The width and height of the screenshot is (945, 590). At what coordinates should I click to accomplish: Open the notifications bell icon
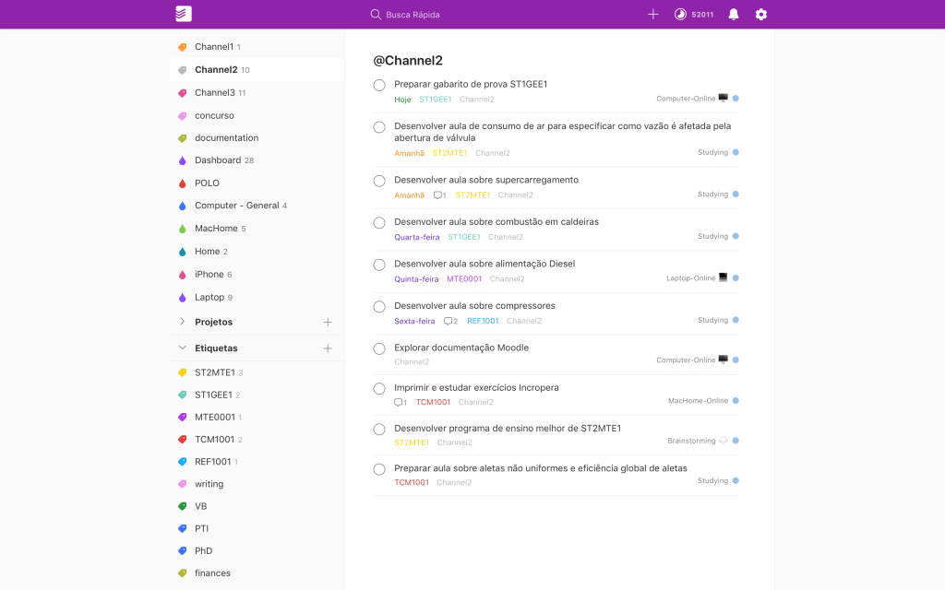tap(733, 14)
